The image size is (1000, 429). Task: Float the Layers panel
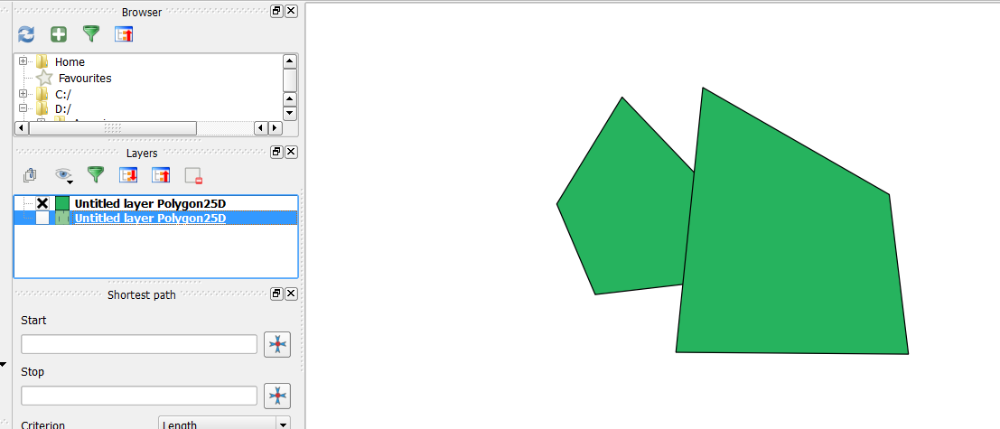click(x=276, y=152)
